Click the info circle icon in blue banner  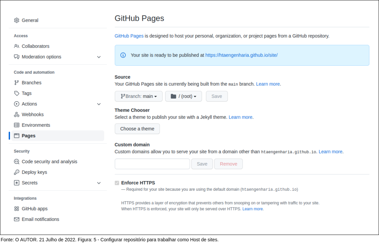(123, 55)
